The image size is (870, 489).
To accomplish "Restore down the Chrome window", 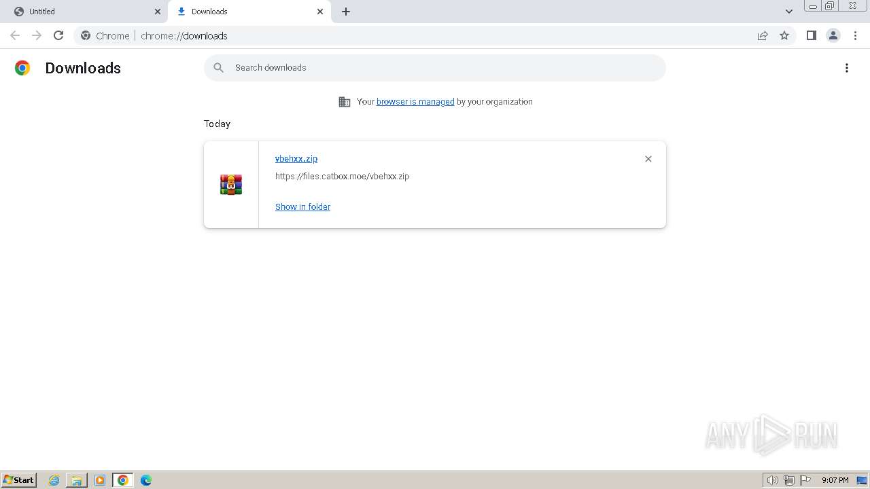I will [830, 6].
